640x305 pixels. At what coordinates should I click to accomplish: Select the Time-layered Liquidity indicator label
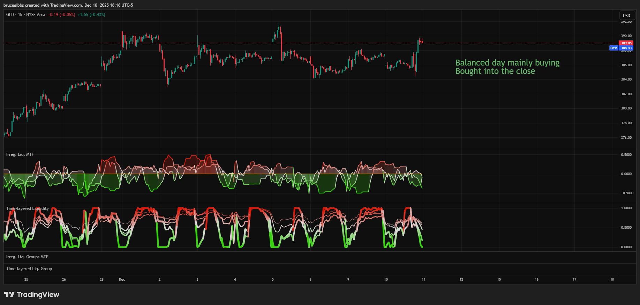[x=28, y=208]
